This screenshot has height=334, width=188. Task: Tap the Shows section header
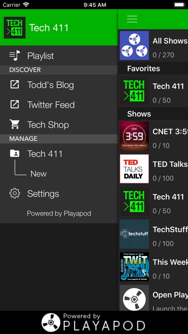[x=139, y=114]
